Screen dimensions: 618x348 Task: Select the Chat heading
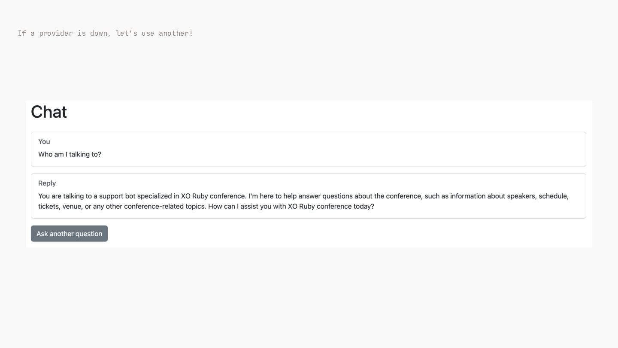49,112
